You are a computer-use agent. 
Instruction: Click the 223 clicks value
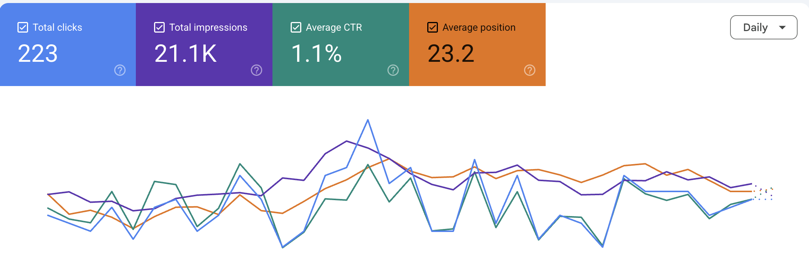pos(38,53)
